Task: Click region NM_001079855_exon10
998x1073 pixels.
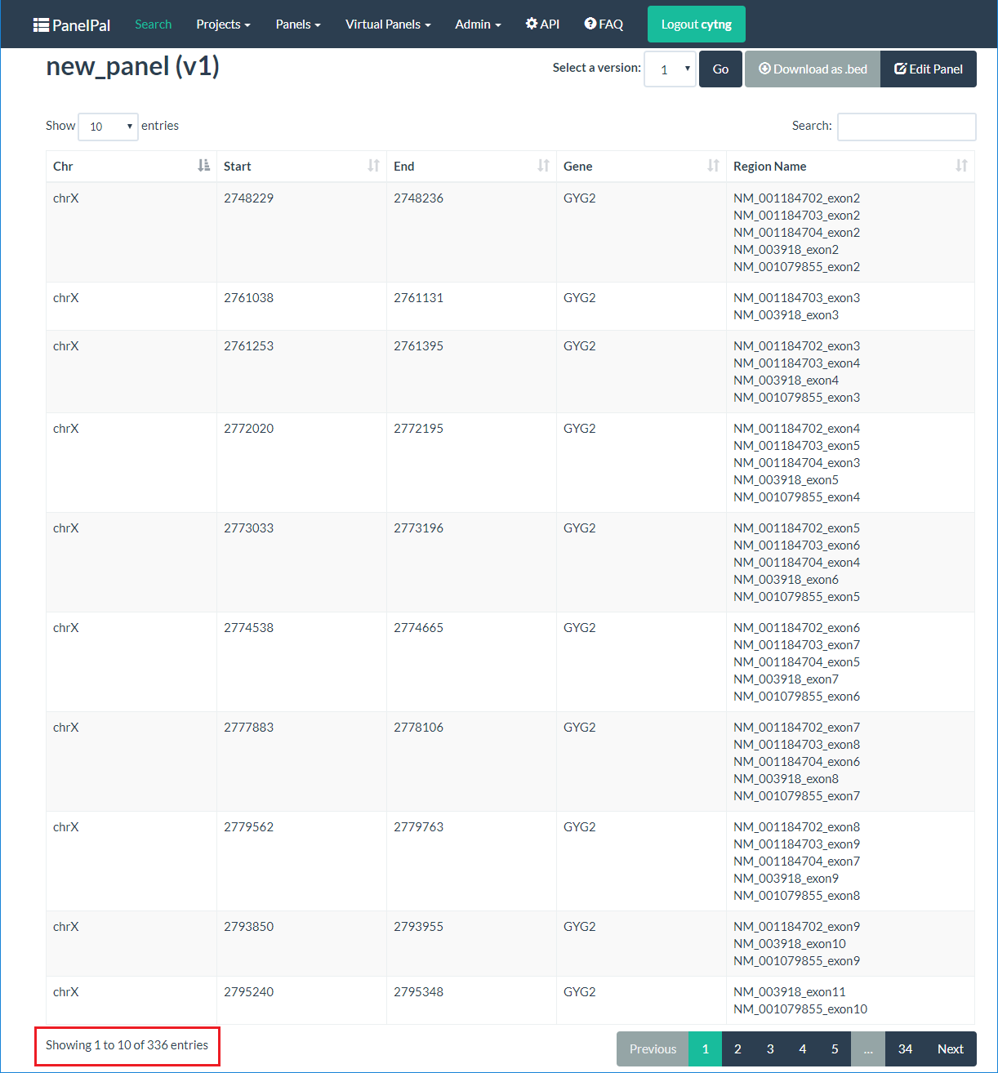Action: (x=800, y=1009)
